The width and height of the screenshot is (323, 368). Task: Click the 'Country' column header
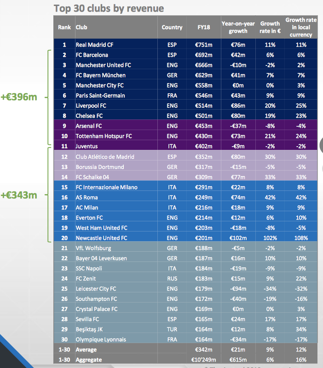172,27
